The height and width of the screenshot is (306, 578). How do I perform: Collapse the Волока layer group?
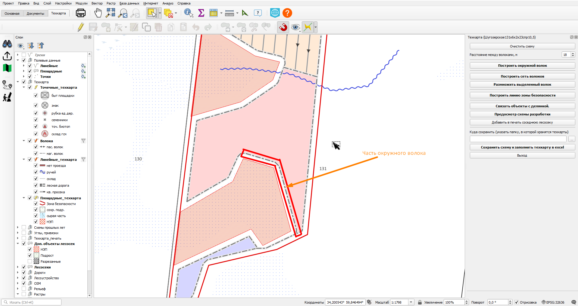tap(24, 141)
